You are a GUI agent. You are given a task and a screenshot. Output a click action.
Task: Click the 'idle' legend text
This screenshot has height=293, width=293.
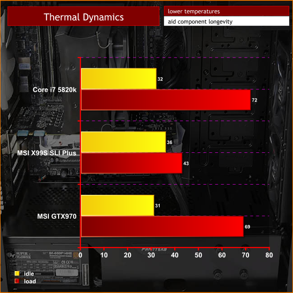pos(29,274)
